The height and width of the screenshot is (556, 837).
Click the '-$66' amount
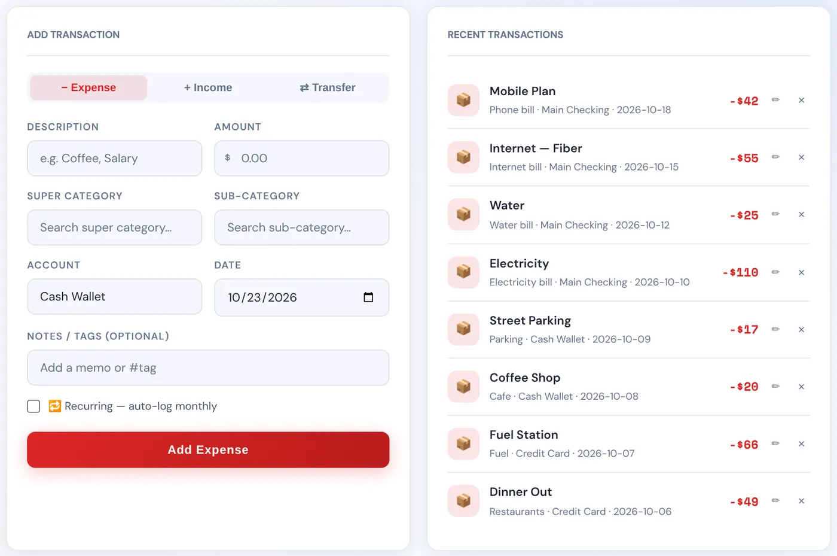744,444
